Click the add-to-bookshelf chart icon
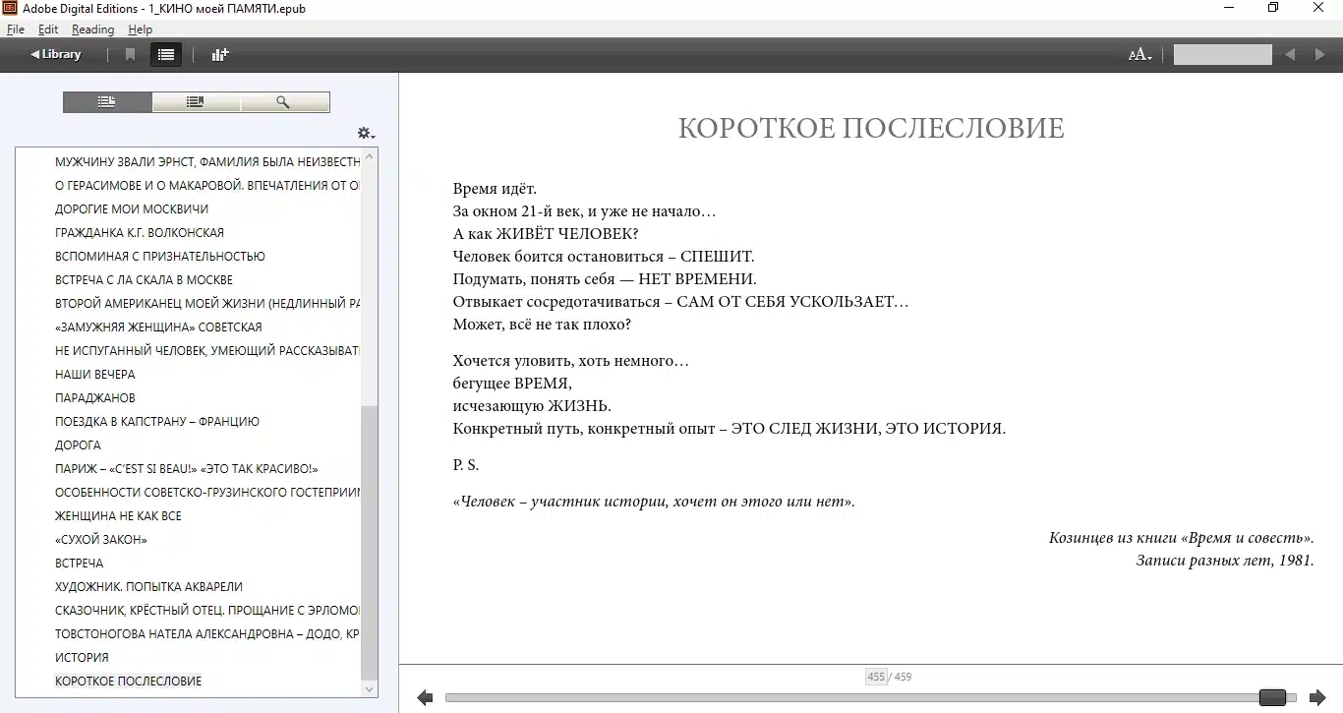This screenshot has width=1343, height=713. [x=220, y=55]
